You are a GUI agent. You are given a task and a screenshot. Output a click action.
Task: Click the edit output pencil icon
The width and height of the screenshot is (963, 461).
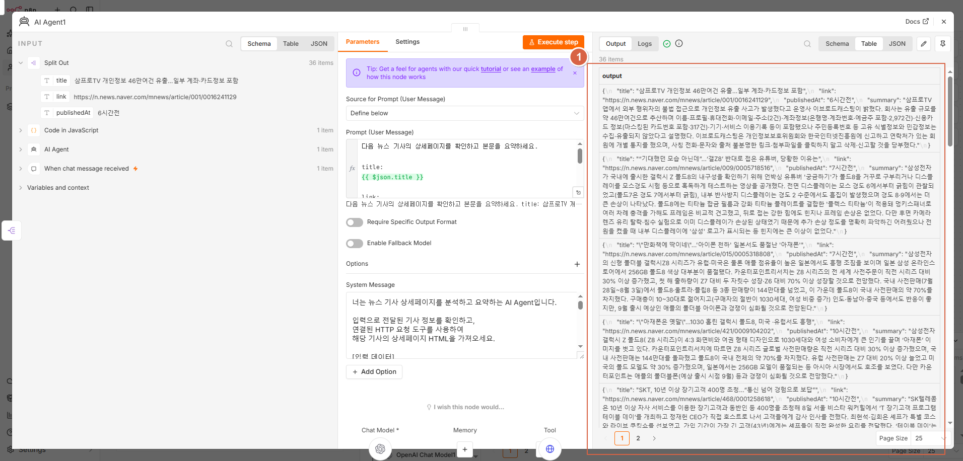click(x=924, y=44)
